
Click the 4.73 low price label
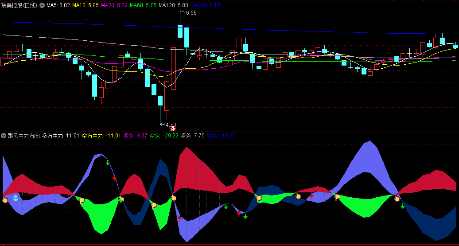coord(171,125)
